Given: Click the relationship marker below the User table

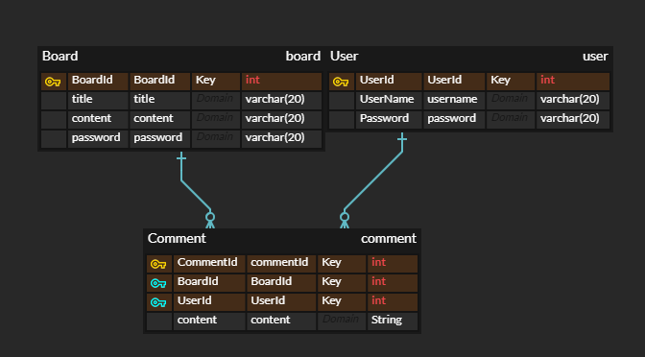Looking at the screenshot, I should [x=402, y=140].
